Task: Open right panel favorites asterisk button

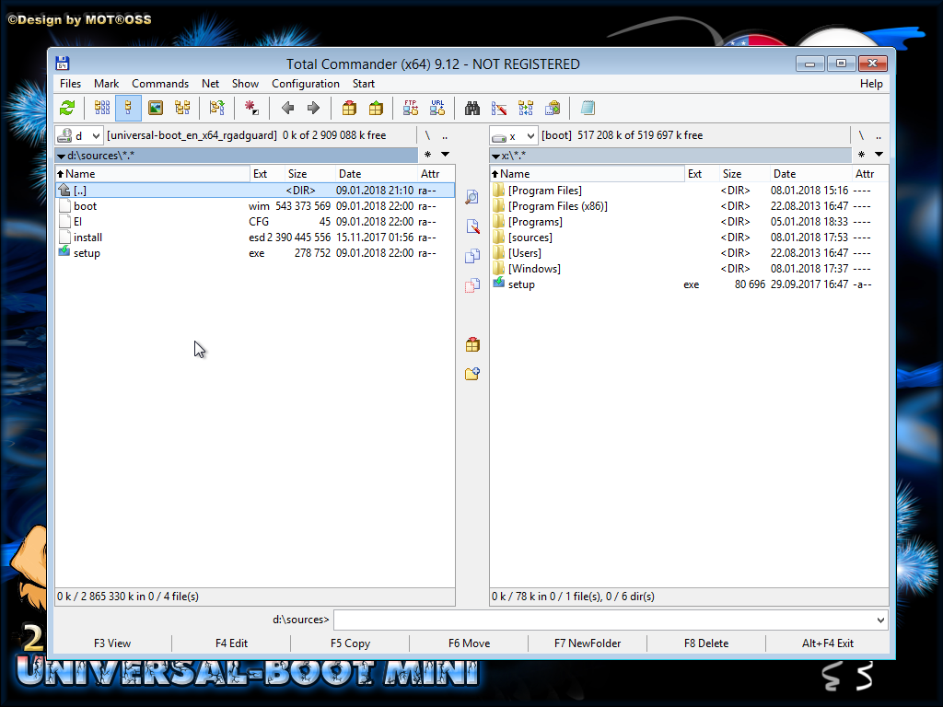Action: coord(861,155)
